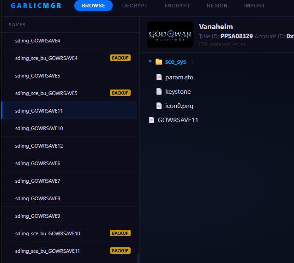Click BACKUP badge on sdimg_sce_bu_GOWRSAVE4
Viewport: 294px width, 263px height.
[x=120, y=58]
